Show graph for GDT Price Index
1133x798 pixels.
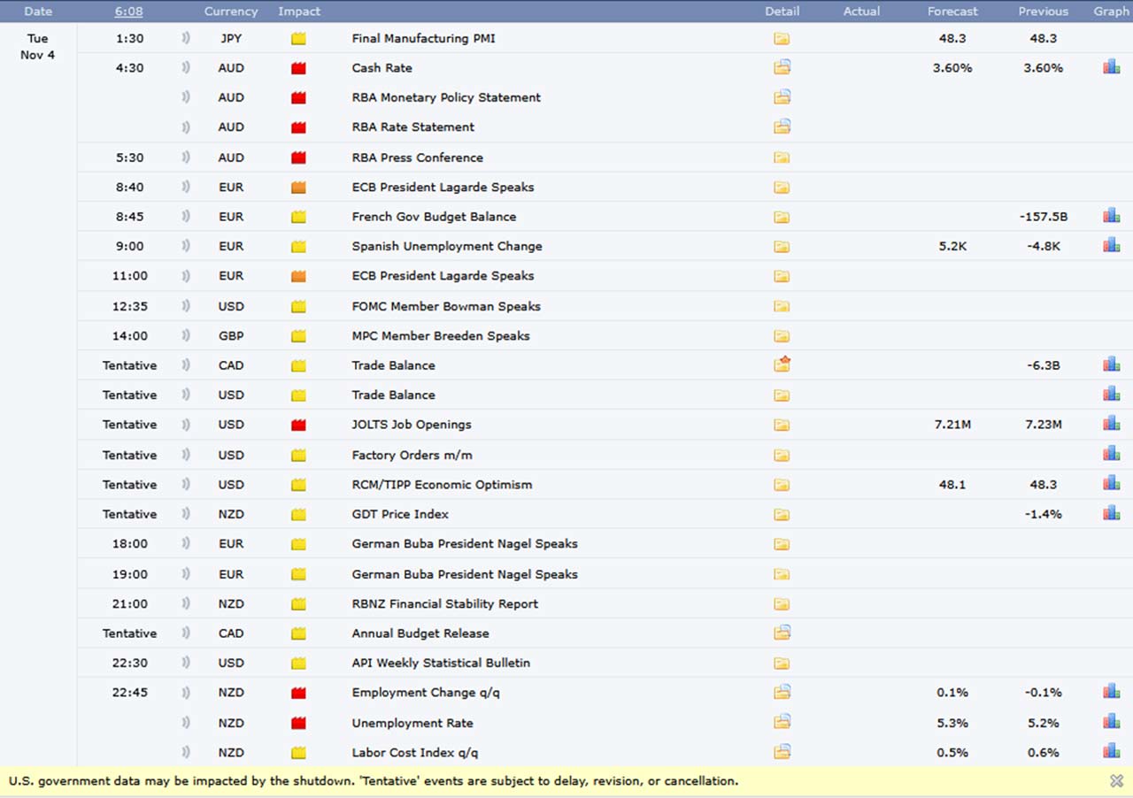click(x=1111, y=513)
